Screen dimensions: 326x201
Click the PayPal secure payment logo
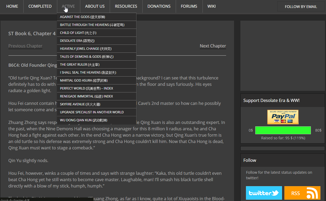tap(283, 117)
